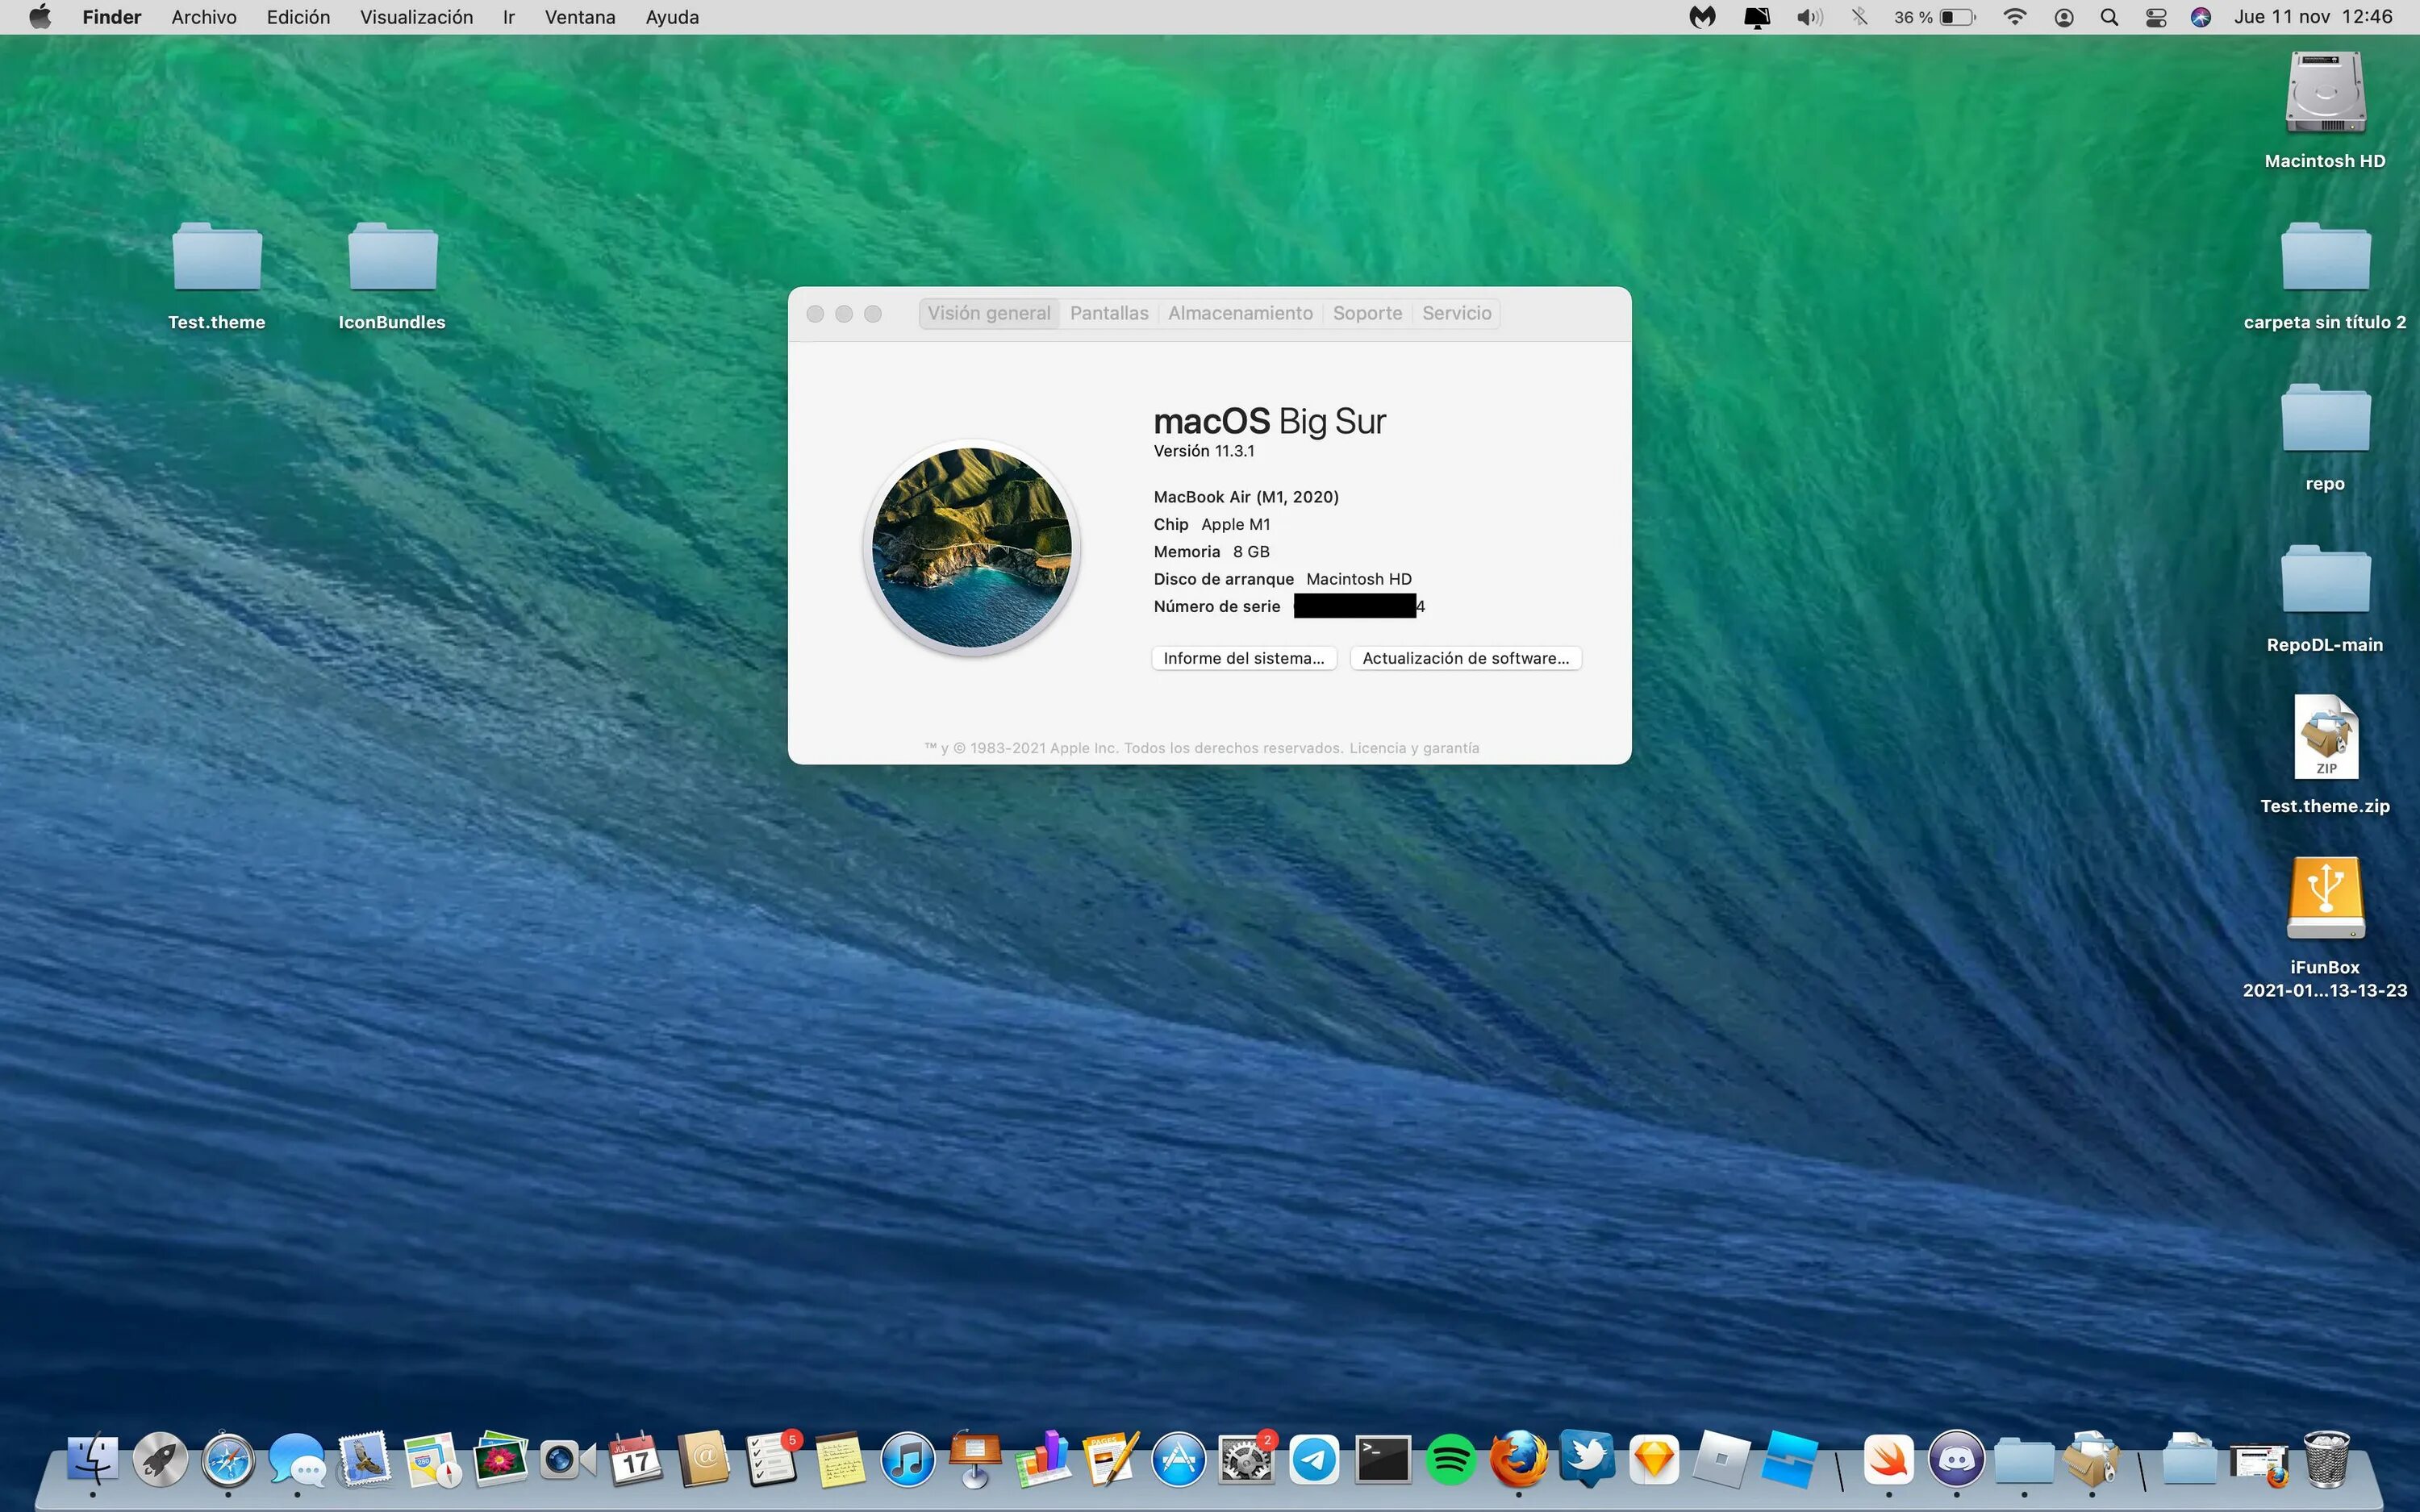
Task: Open Malwarebytes menu bar icon
Action: pos(1702,17)
